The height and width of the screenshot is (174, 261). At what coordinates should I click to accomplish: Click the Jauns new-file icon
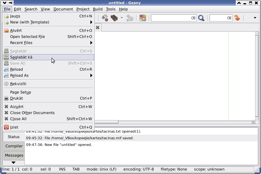(6, 16)
